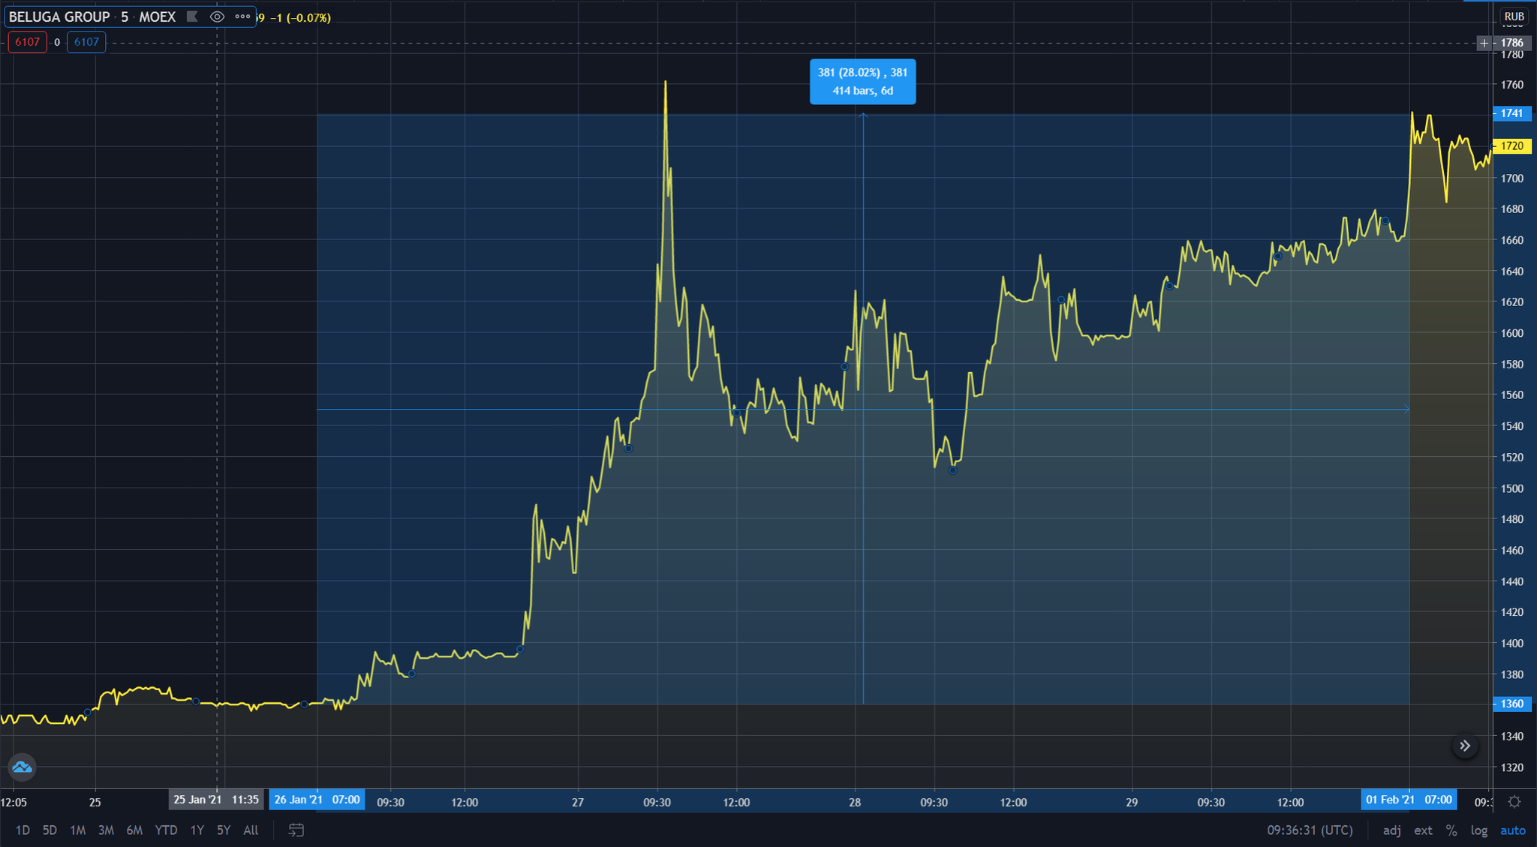Click the 1720 yellow current price label
This screenshot has width=1537, height=847.
1511,146
